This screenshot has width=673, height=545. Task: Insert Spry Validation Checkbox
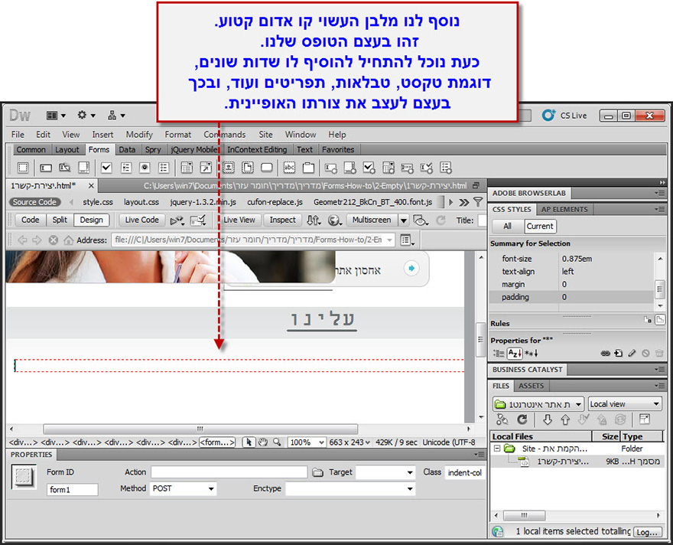coord(369,168)
